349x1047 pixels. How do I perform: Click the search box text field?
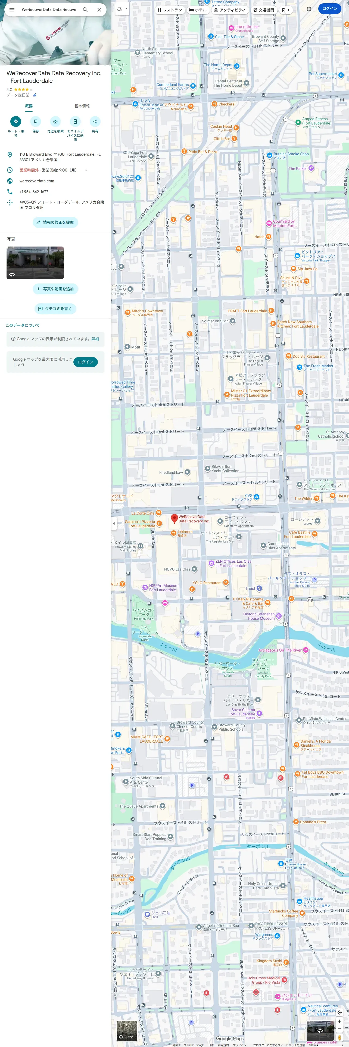(49, 10)
